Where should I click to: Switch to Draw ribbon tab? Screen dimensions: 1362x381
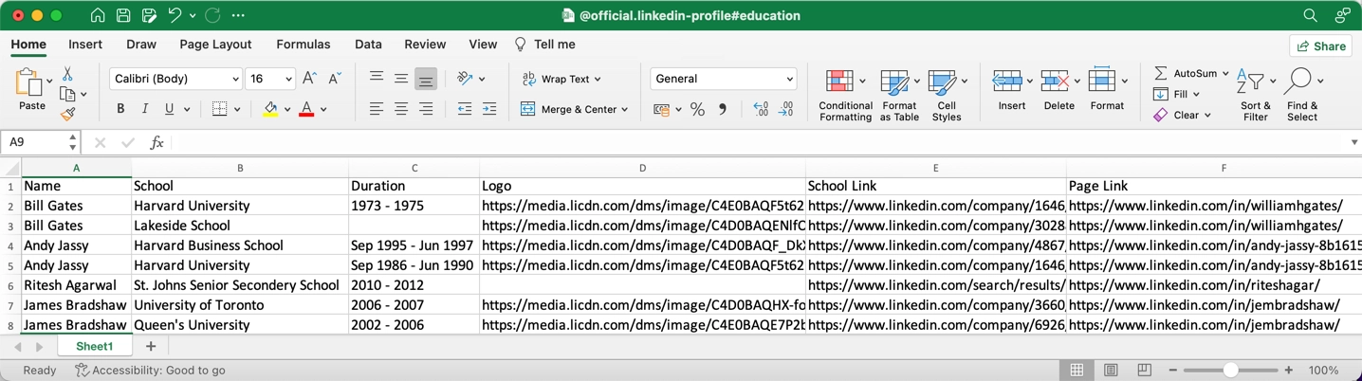141,45
